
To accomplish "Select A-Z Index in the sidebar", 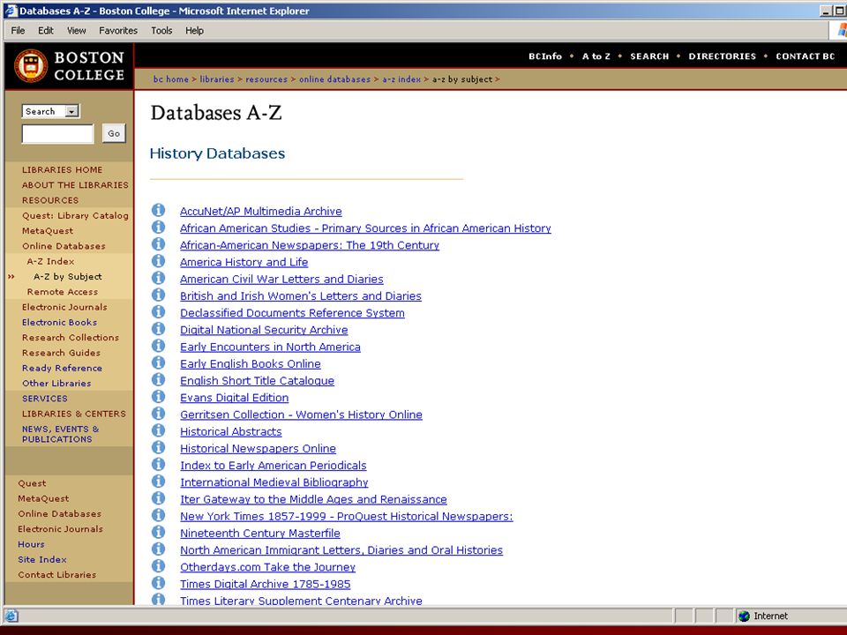I will click(51, 261).
